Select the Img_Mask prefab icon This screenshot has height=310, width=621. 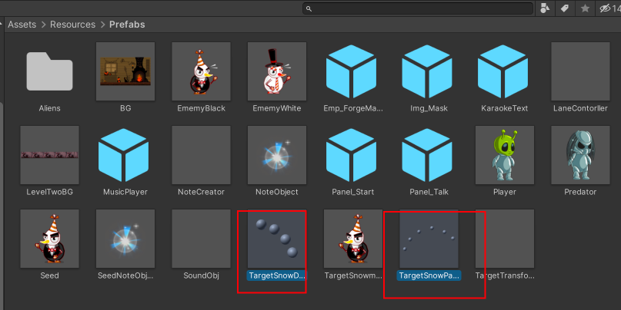coord(427,71)
